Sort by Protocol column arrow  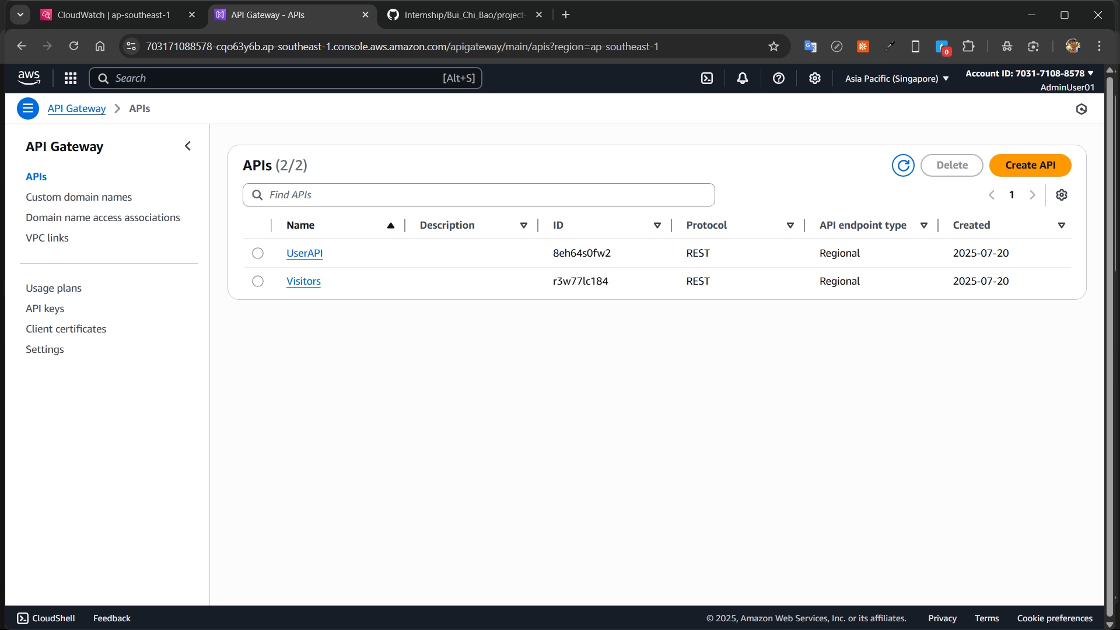[x=790, y=226]
